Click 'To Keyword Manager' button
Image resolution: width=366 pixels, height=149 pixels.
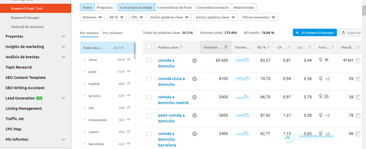(315, 33)
